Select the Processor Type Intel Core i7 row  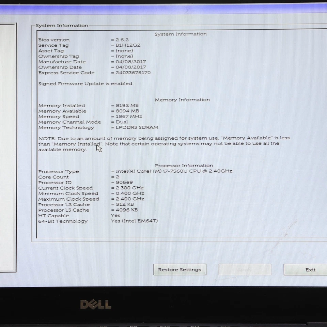pyautogui.click(x=136, y=171)
